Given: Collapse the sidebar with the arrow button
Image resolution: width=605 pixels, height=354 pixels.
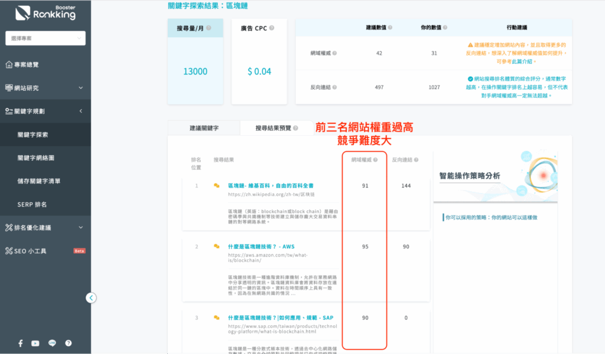Looking at the screenshot, I should pyautogui.click(x=92, y=298).
